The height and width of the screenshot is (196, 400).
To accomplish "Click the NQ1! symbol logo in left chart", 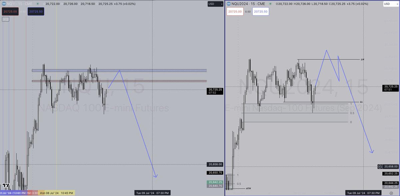I will click(4, 4).
